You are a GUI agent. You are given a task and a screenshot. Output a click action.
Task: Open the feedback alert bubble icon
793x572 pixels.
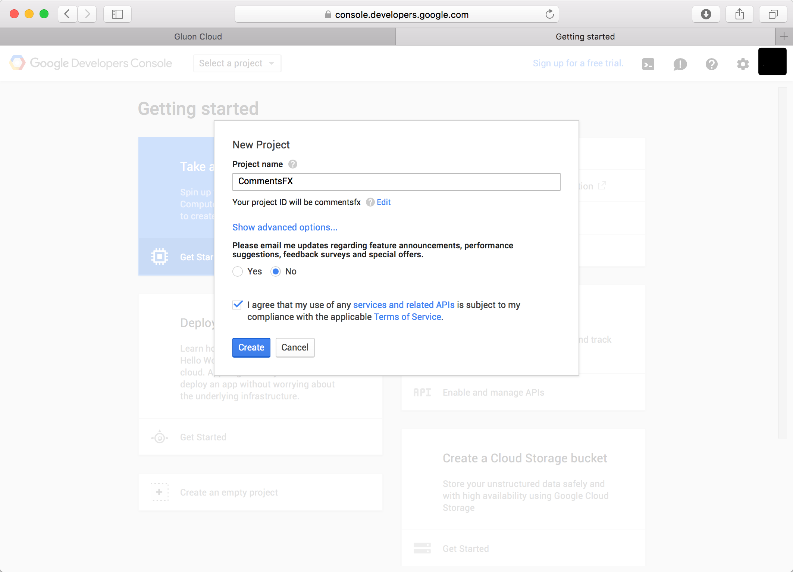tap(680, 64)
